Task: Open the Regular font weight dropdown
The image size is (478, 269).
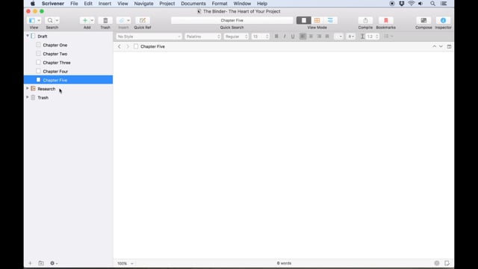Action: (x=236, y=37)
